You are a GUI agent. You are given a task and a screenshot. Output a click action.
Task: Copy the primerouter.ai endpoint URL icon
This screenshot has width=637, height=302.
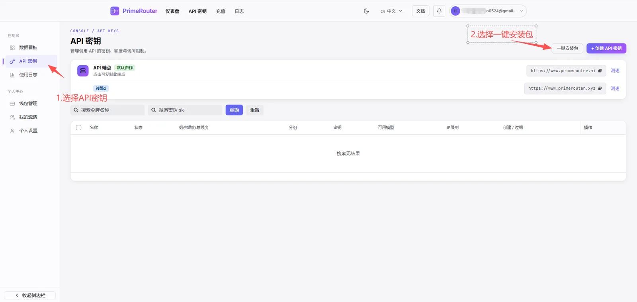[x=600, y=71]
